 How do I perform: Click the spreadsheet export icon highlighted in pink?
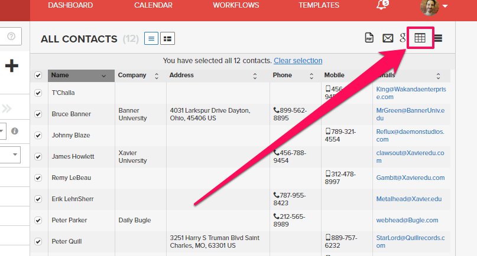click(420, 38)
